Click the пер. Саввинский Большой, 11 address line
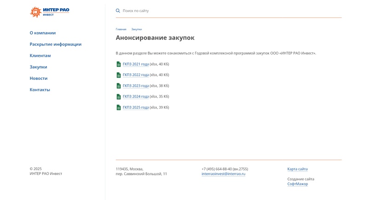 (x=141, y=174)
